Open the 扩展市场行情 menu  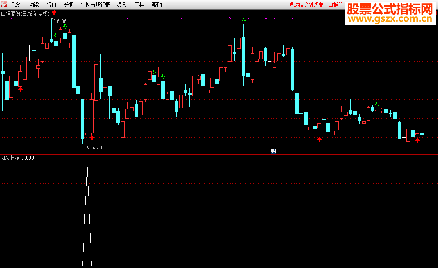[95, 5]
